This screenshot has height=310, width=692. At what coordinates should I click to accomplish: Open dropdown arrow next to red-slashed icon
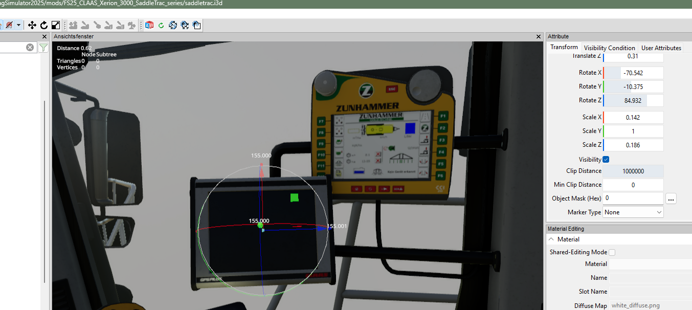click(19, 25)
